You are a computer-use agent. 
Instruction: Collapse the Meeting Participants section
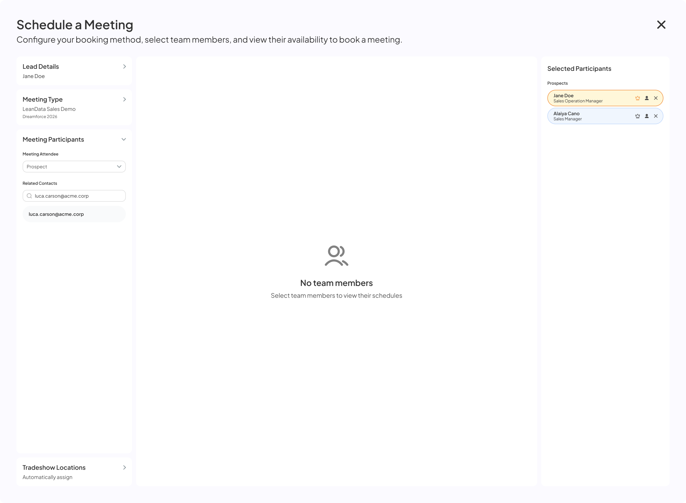[x=124, y=139]
